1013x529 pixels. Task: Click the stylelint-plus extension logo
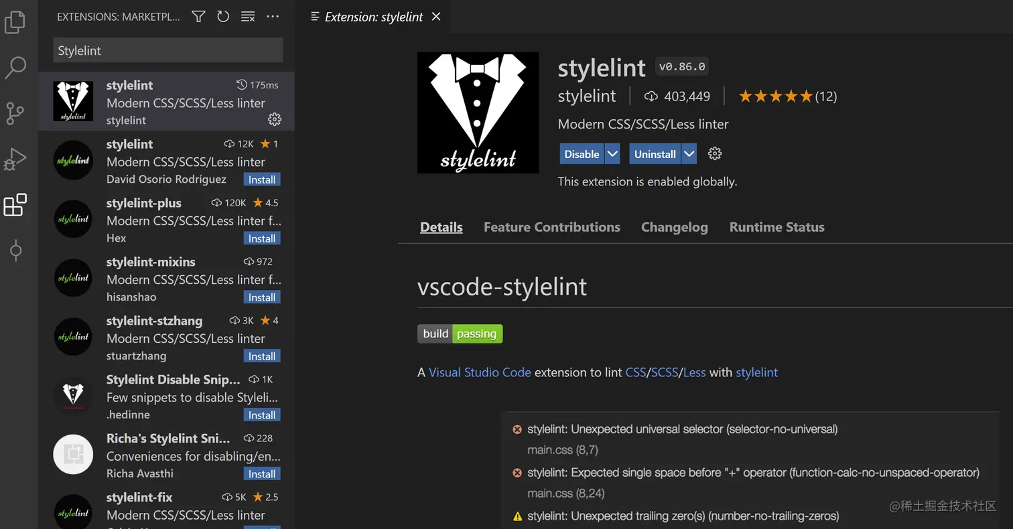73,219
